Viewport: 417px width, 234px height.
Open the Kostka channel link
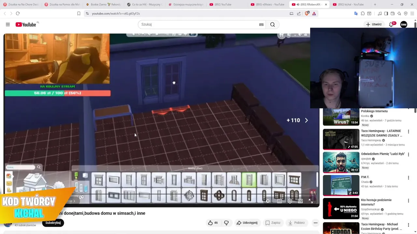[x=365, y=116]
